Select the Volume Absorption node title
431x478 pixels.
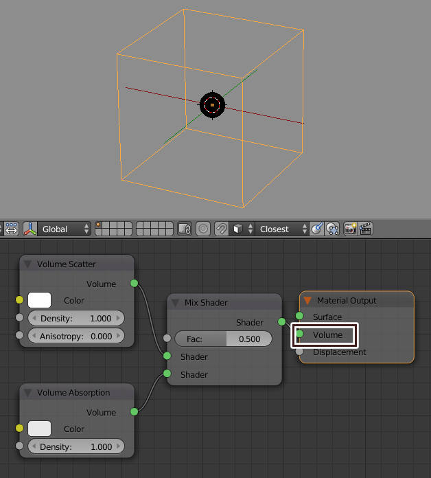point(73,393)
